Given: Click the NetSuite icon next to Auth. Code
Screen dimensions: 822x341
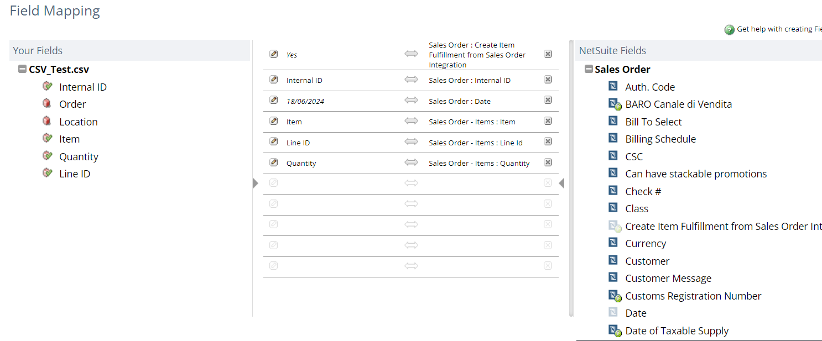Looking at the screenshot, I should tap(613, 86).
